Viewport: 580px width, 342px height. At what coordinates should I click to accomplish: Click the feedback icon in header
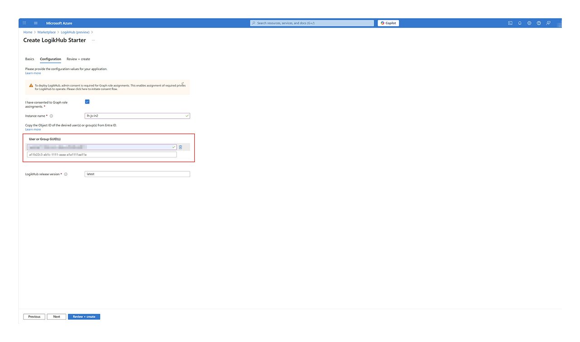(548, 23)
